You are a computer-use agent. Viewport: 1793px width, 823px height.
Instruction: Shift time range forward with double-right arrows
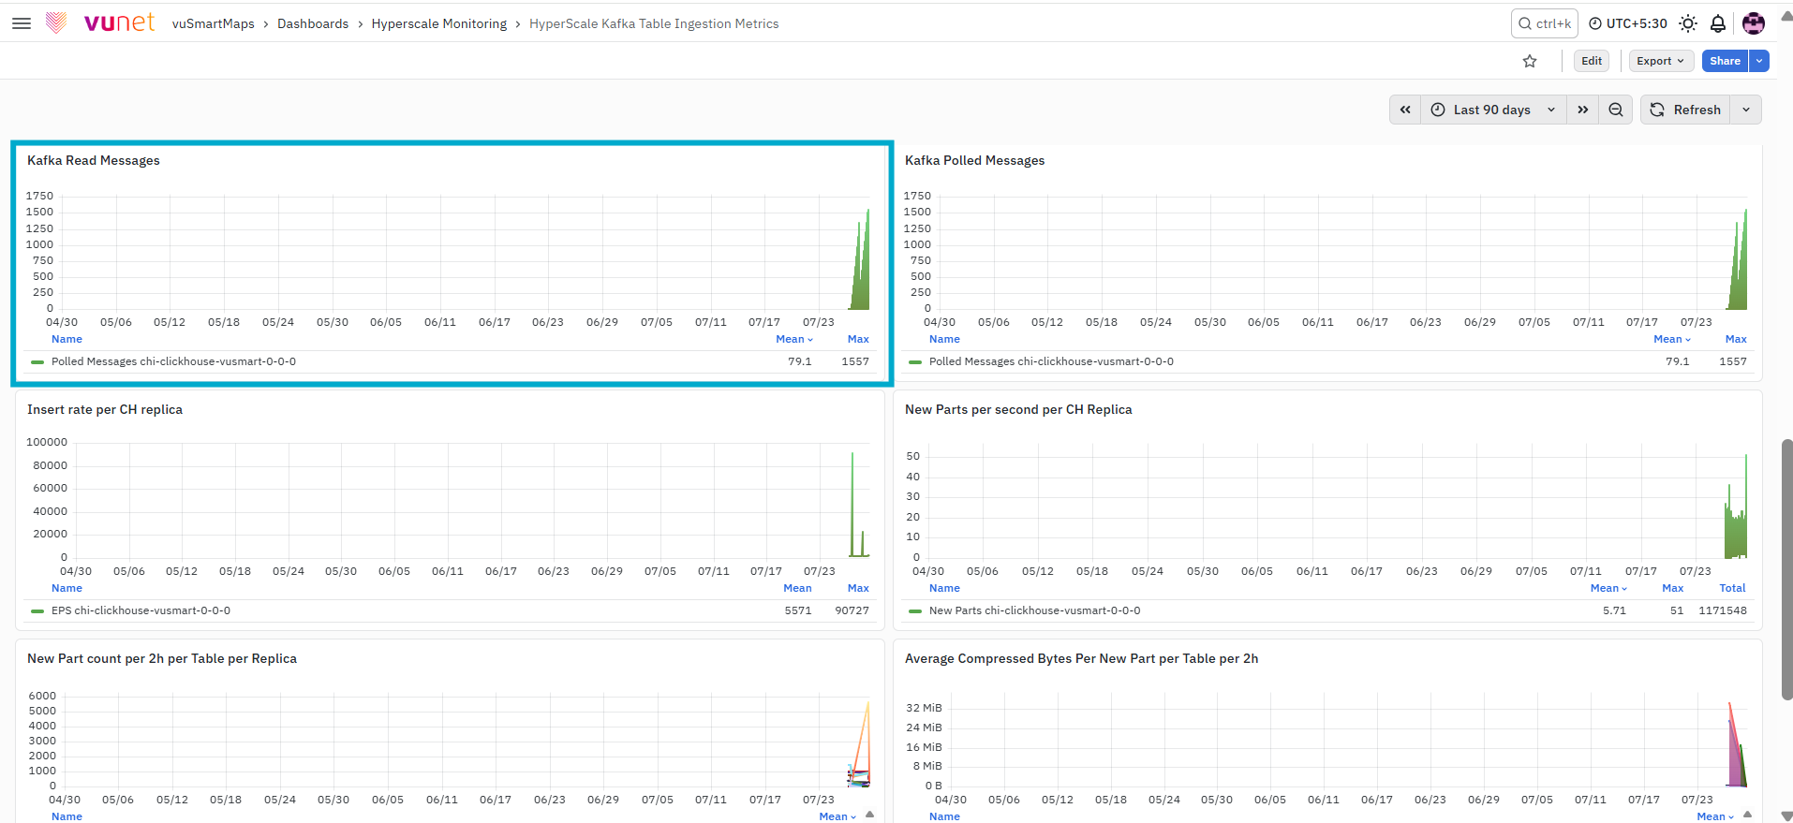1583,110
